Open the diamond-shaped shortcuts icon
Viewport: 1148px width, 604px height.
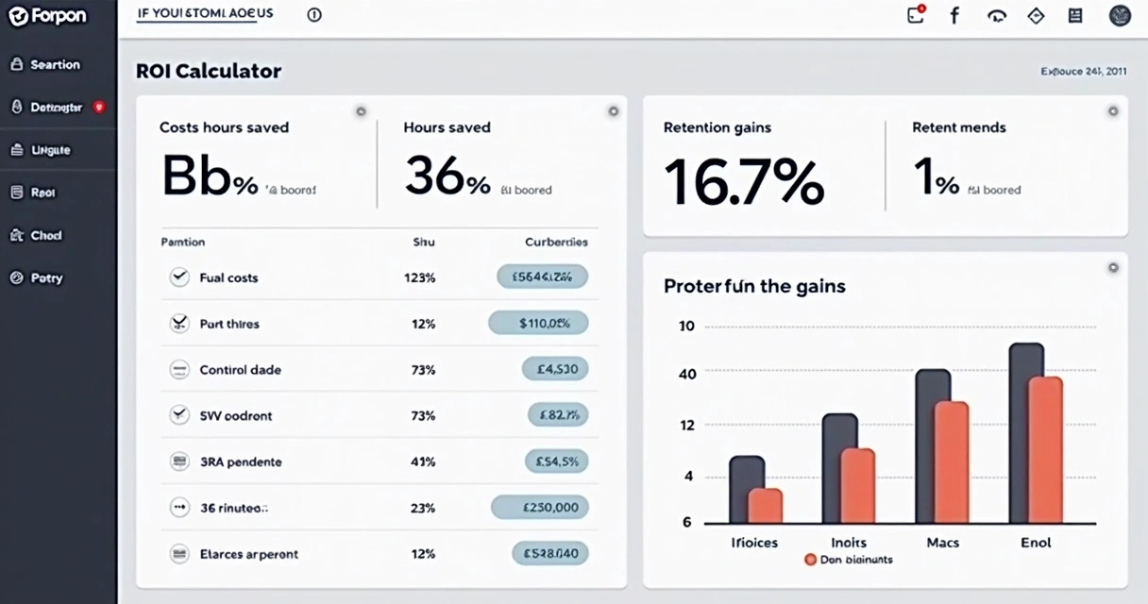coord(1035,16)
